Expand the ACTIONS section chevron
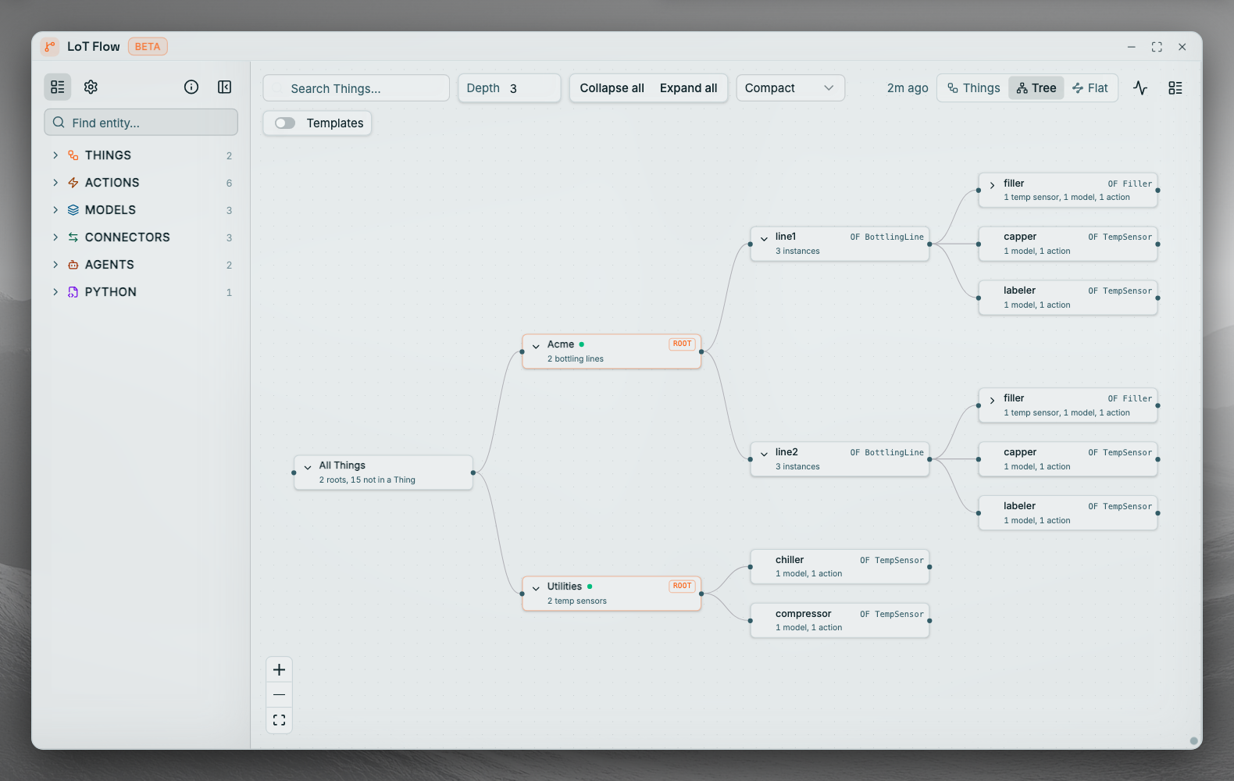The width and height of the screenshot is (1234, 781). (x=55, y=183)
